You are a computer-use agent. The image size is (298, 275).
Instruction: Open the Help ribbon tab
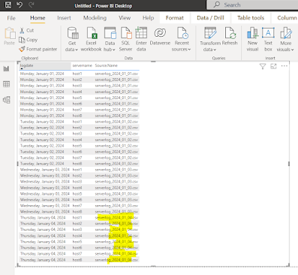pos(149,18)
